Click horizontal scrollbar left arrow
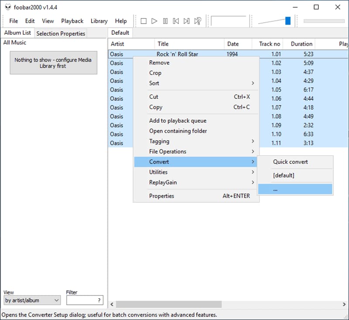349x320 pixels. point(112,304)
